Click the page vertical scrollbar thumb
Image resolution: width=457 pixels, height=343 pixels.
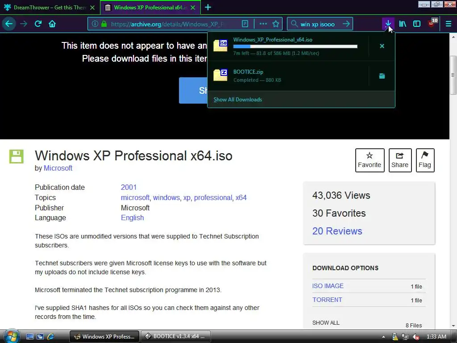click(453, 75)
